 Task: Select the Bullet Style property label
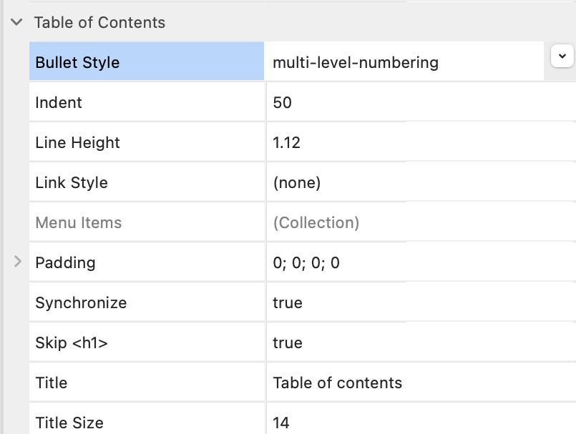click(77, 62)
